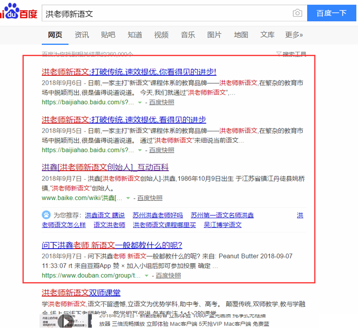Open the 地图 tab
Image resolution: width=358 pixels, height=336 pixels.
click(241, 35)
